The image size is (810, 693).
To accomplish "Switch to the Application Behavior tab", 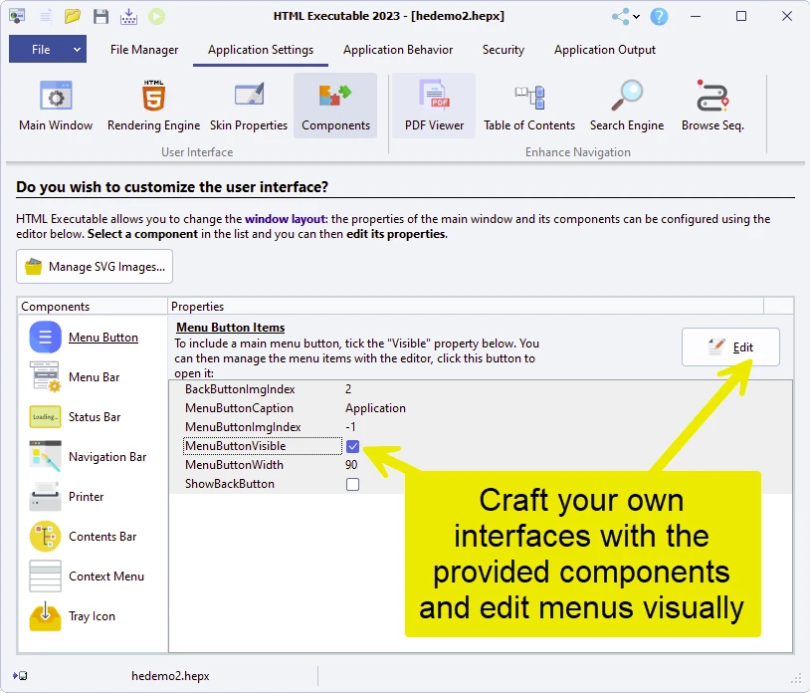I will pyautogui.click(x=397, y=49).
